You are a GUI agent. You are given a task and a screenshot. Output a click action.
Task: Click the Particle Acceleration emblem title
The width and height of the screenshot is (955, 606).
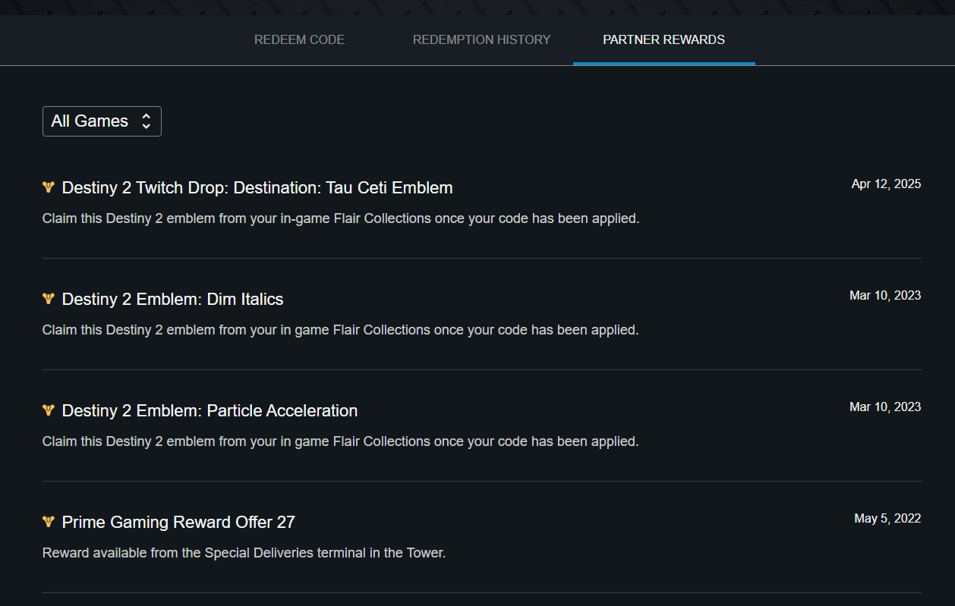point(210,410)
